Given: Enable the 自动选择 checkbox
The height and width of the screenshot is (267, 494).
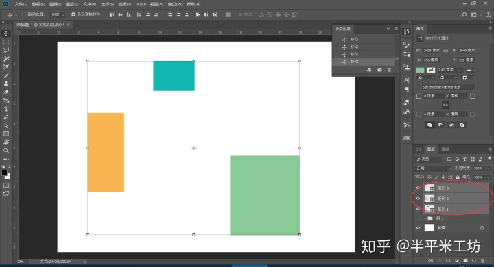Looking at the screenshot, I should coord(24,14).
